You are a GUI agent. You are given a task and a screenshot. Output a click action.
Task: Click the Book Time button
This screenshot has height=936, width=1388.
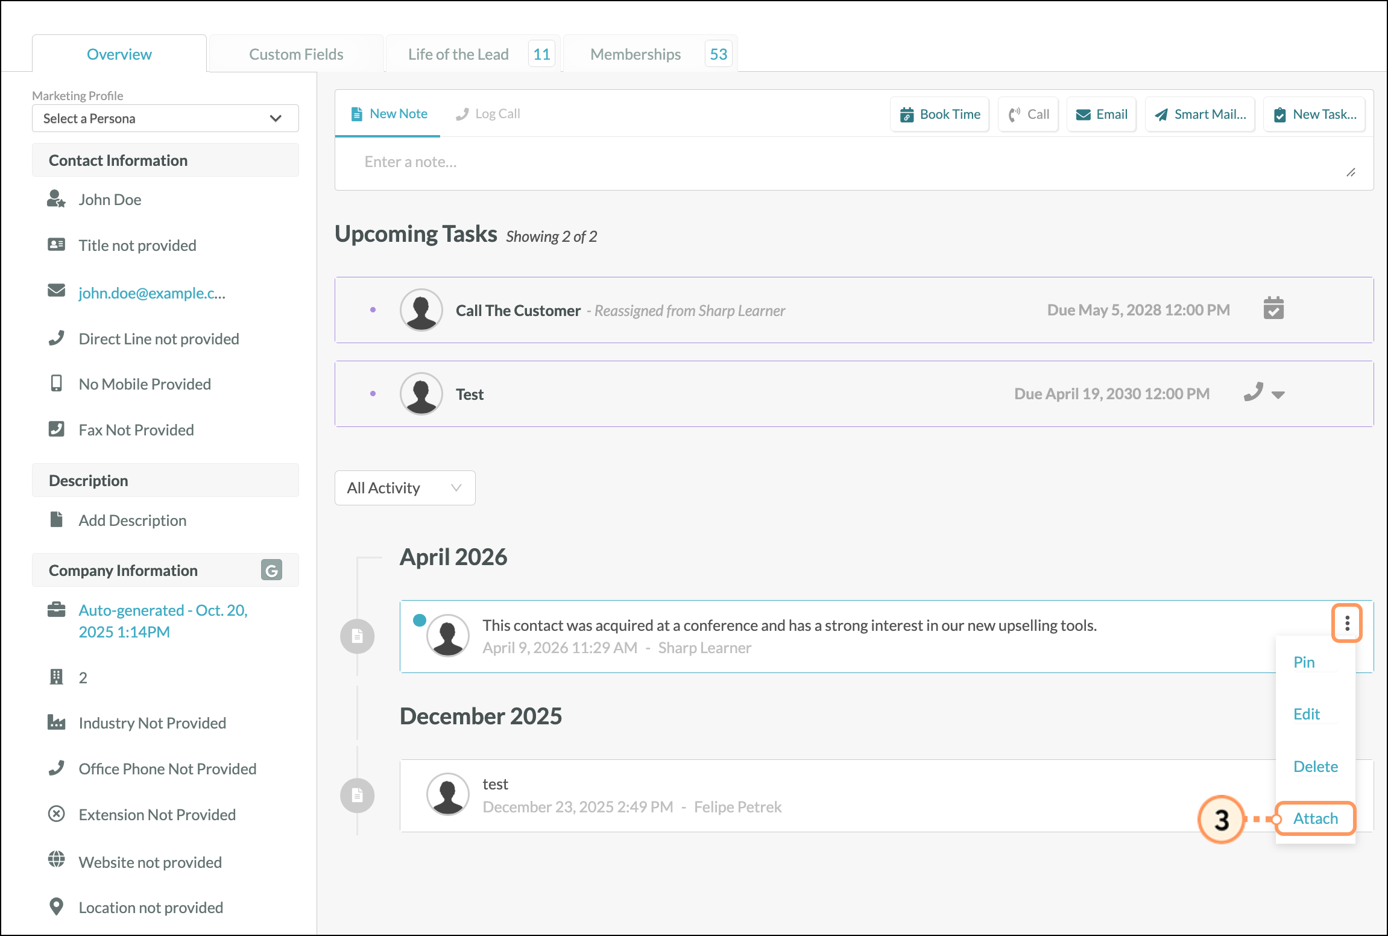click(939, 115)
